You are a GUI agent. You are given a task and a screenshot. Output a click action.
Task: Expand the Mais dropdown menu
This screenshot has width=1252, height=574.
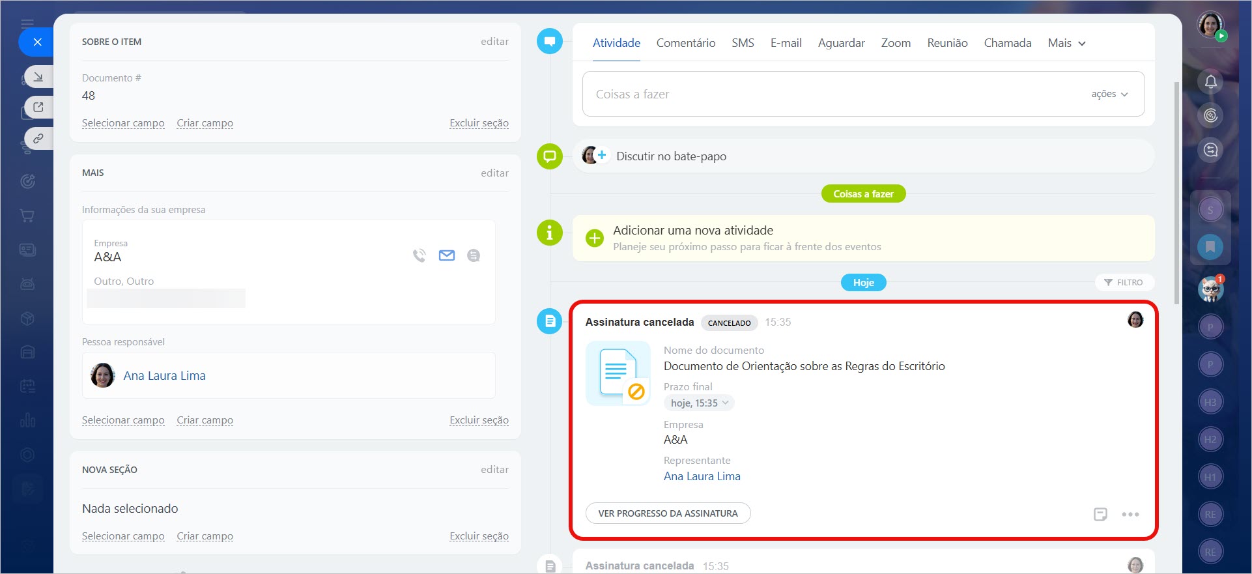(1066, 43)
